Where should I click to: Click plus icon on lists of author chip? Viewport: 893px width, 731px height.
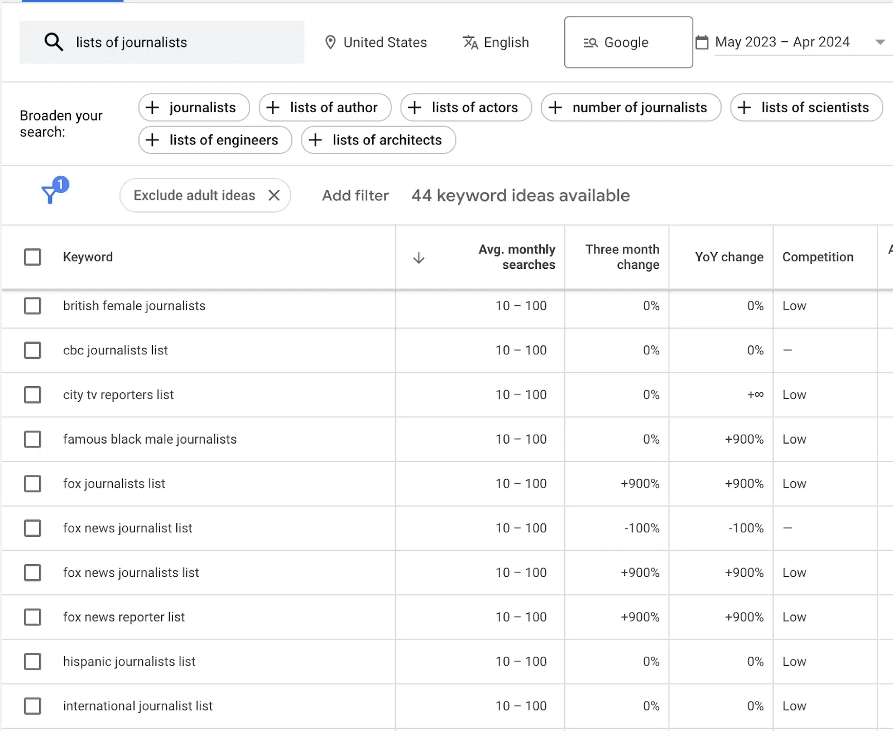pyautogui.click(x=273, y=107)
